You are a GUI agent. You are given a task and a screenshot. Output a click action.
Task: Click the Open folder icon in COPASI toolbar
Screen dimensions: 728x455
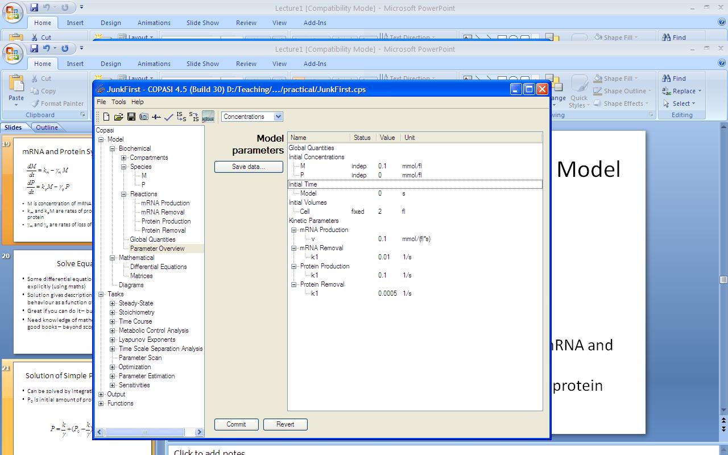(x=118, y=117)
